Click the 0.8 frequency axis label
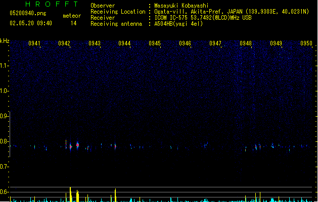Screen dimensions: 318x202 coord(4,141)
